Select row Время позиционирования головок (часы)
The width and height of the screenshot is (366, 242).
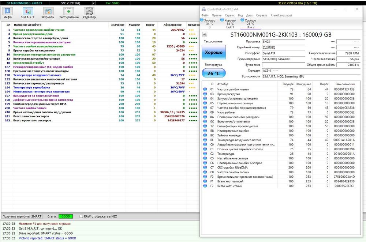tap(279, 177)
